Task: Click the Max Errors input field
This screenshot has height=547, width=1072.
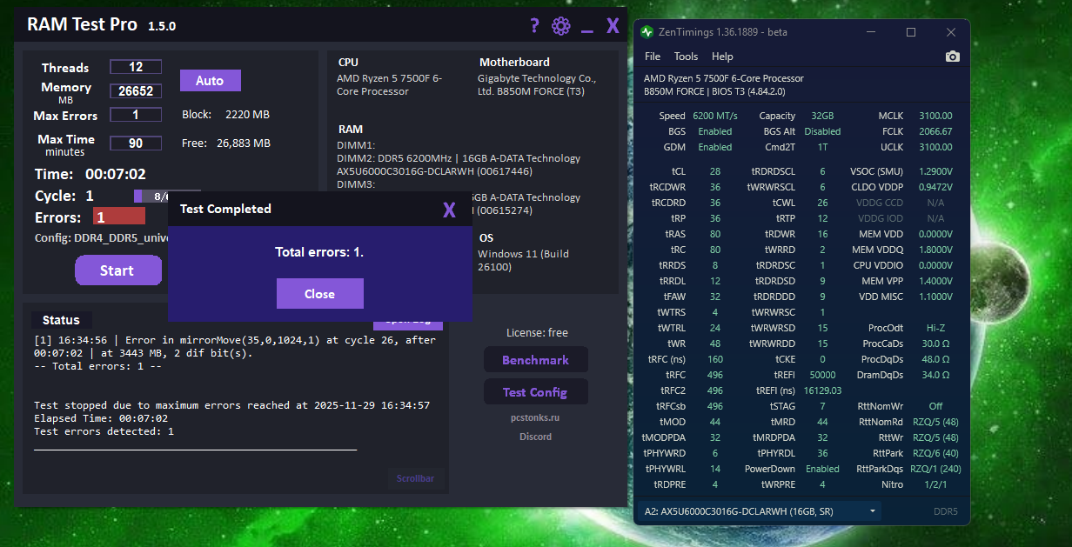Action: (136, 115)
